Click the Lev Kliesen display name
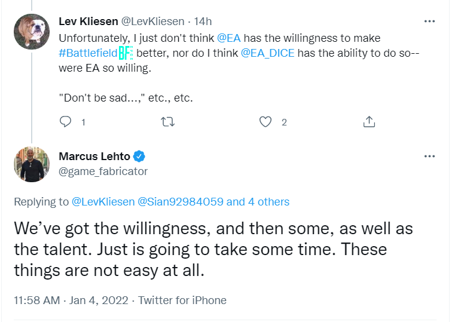Screen dimensions: 470x322 coord(88,22)
